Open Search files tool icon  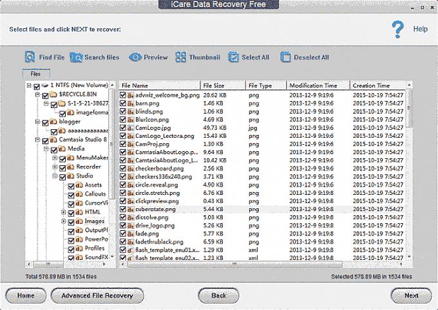click(76, 57)
